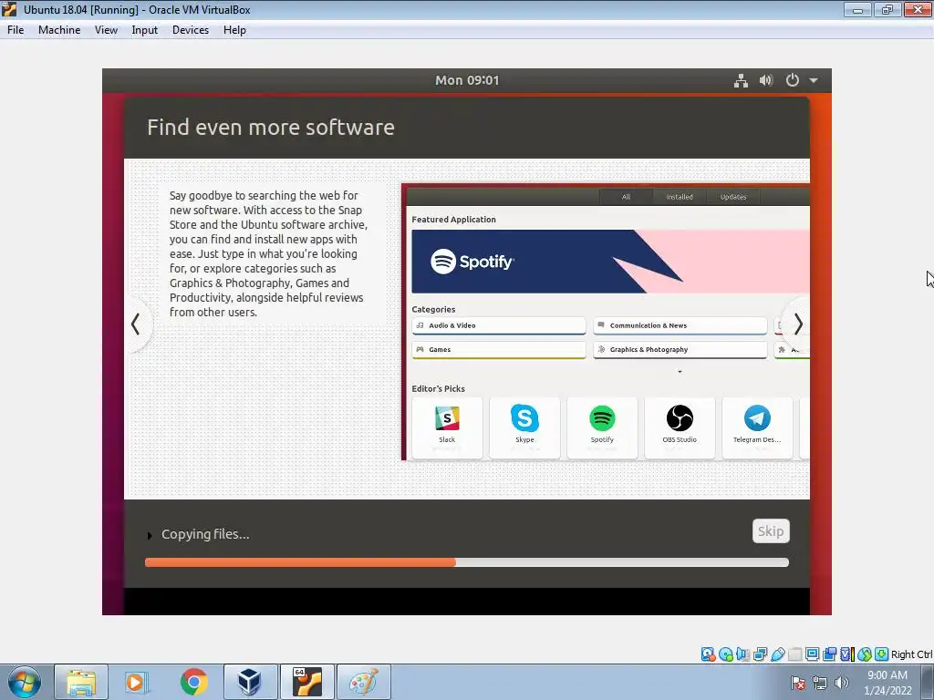Open Google Chrome from the taskbar
The width and height of the screenshot is (934, 700).
193,682
